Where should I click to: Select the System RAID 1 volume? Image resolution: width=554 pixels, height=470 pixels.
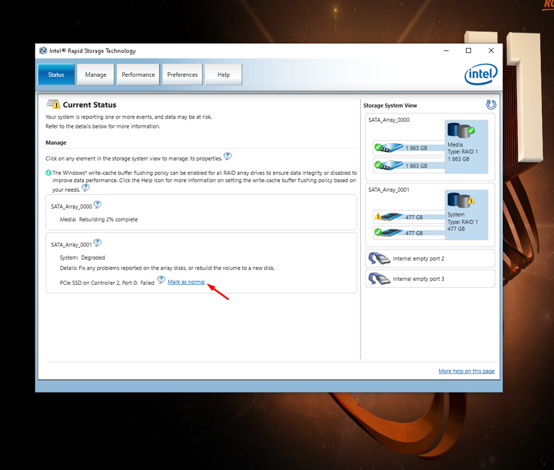tap(466, 215)
